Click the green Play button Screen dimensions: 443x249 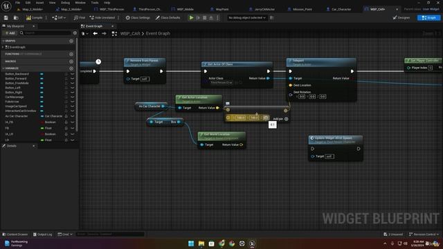[191, 18]
